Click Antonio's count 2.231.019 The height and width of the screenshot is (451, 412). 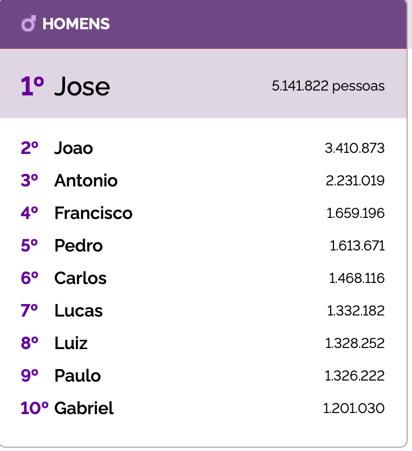pos(355,181)
